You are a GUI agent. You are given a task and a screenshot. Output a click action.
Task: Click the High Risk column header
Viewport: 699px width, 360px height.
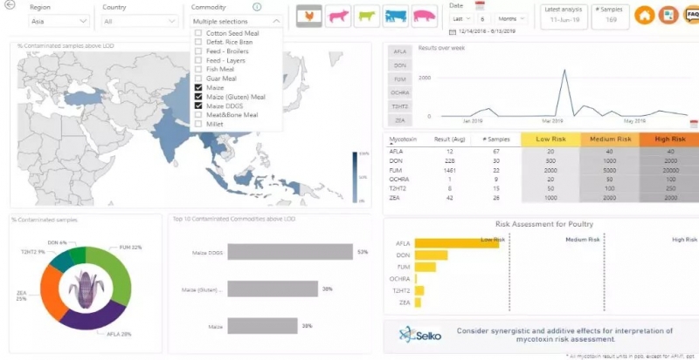[x=669, y=139]
